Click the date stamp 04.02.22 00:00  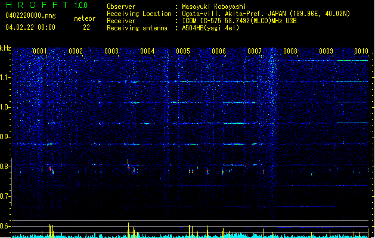tap(30, 27)
